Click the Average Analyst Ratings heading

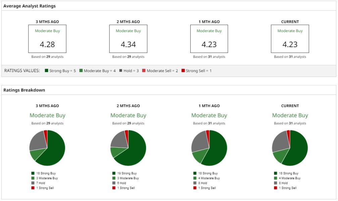click(30, 6)
